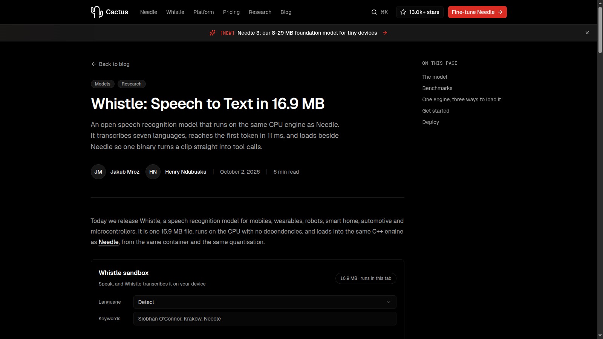Click the October 2, 2026 date

click(x=240, y=172)
